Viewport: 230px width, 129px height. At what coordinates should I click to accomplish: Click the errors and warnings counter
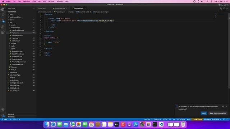(17, 119)
